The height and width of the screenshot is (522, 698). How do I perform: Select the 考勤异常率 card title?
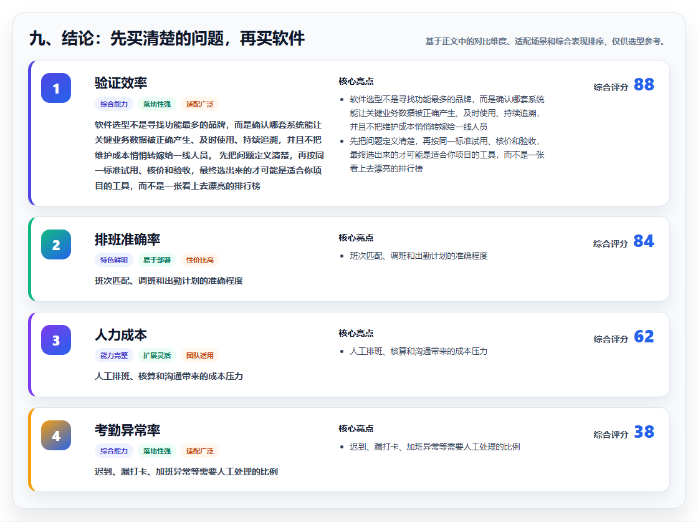pos(127,430)
